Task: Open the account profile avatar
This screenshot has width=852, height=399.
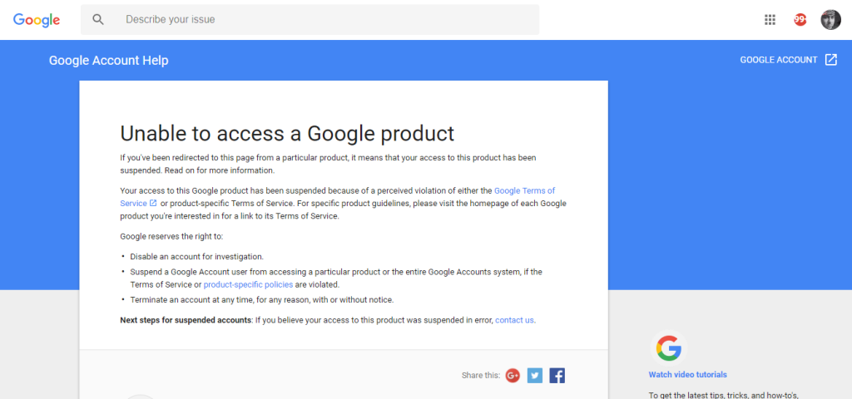Action: point(830,20)
